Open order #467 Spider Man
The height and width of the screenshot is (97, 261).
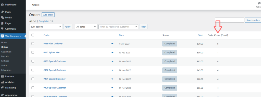(52, 52)
